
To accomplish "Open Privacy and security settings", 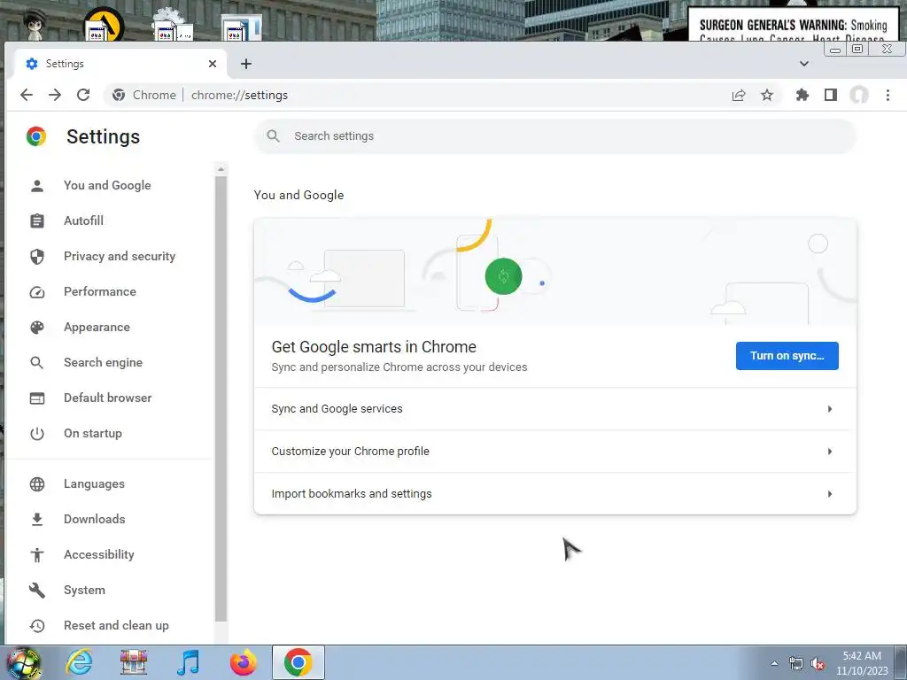I will (120, 256).
